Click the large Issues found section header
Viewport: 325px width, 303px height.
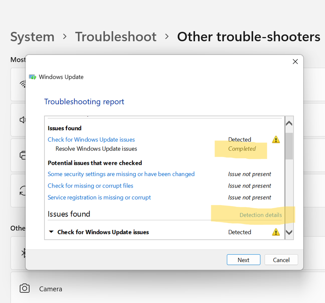(69, 214)
